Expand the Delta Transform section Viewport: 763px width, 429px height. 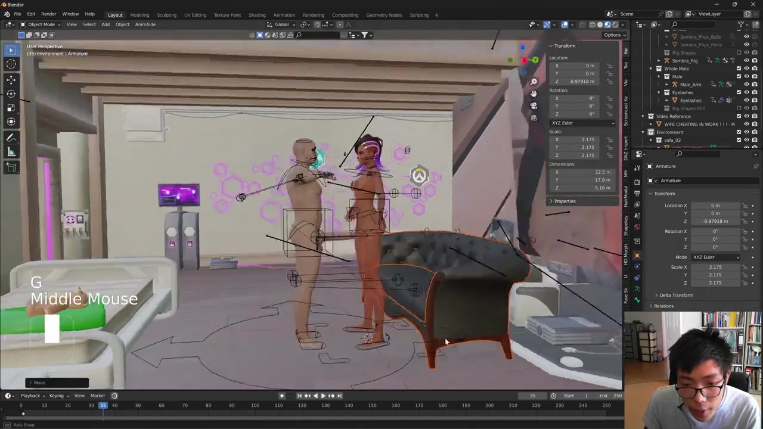675,295
